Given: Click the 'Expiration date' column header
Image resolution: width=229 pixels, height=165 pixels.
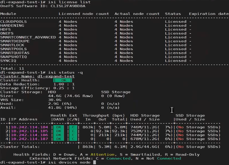Looking at the screenshot, I should pos(208,14).
